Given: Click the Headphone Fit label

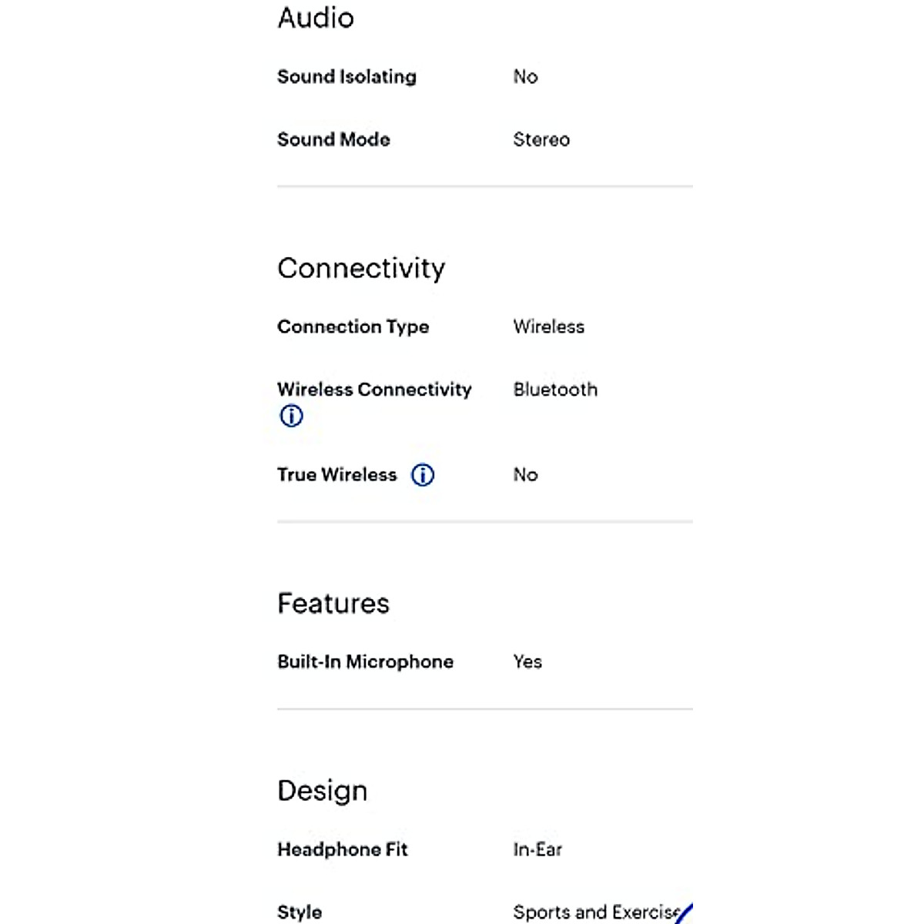Looking at the screenshot, I should [x=342, y=849].
